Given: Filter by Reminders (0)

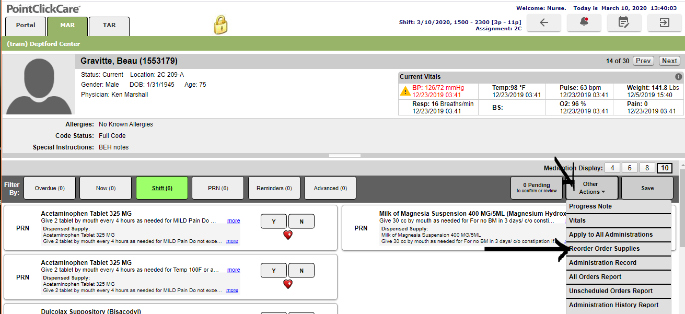Looking at the screenshot, I should click(x=274, y=188).
